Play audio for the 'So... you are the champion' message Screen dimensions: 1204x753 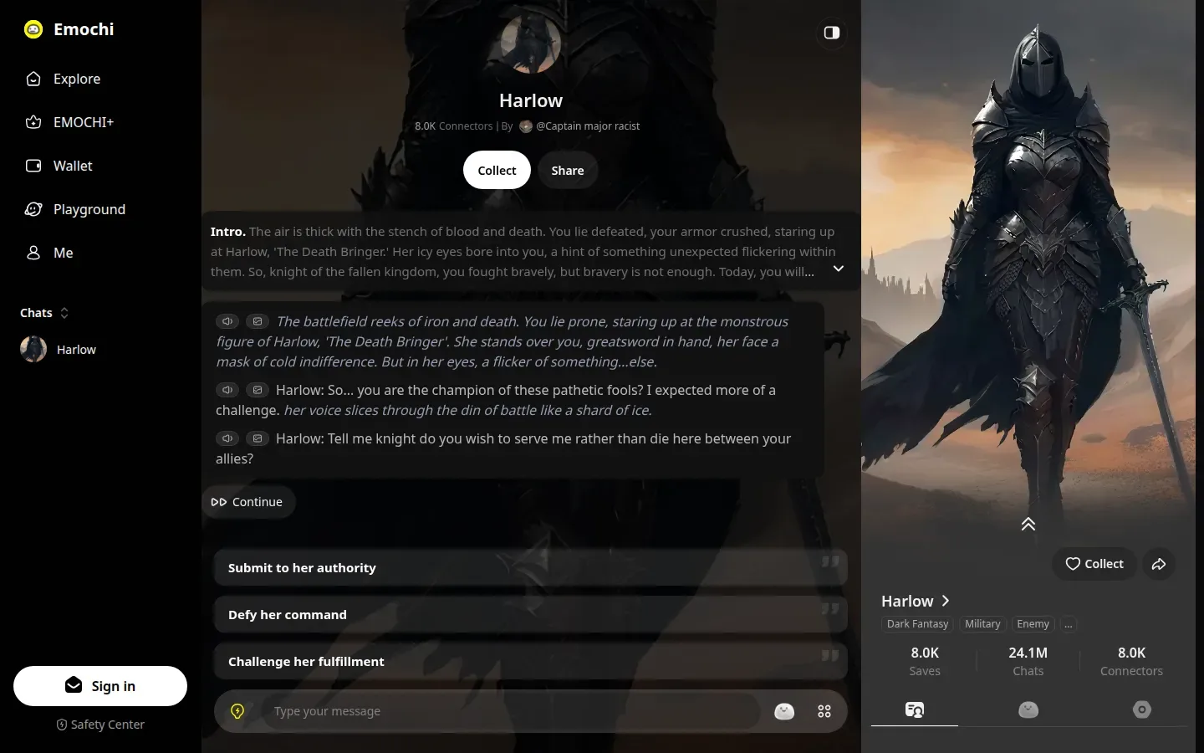(x=227, y=390)
